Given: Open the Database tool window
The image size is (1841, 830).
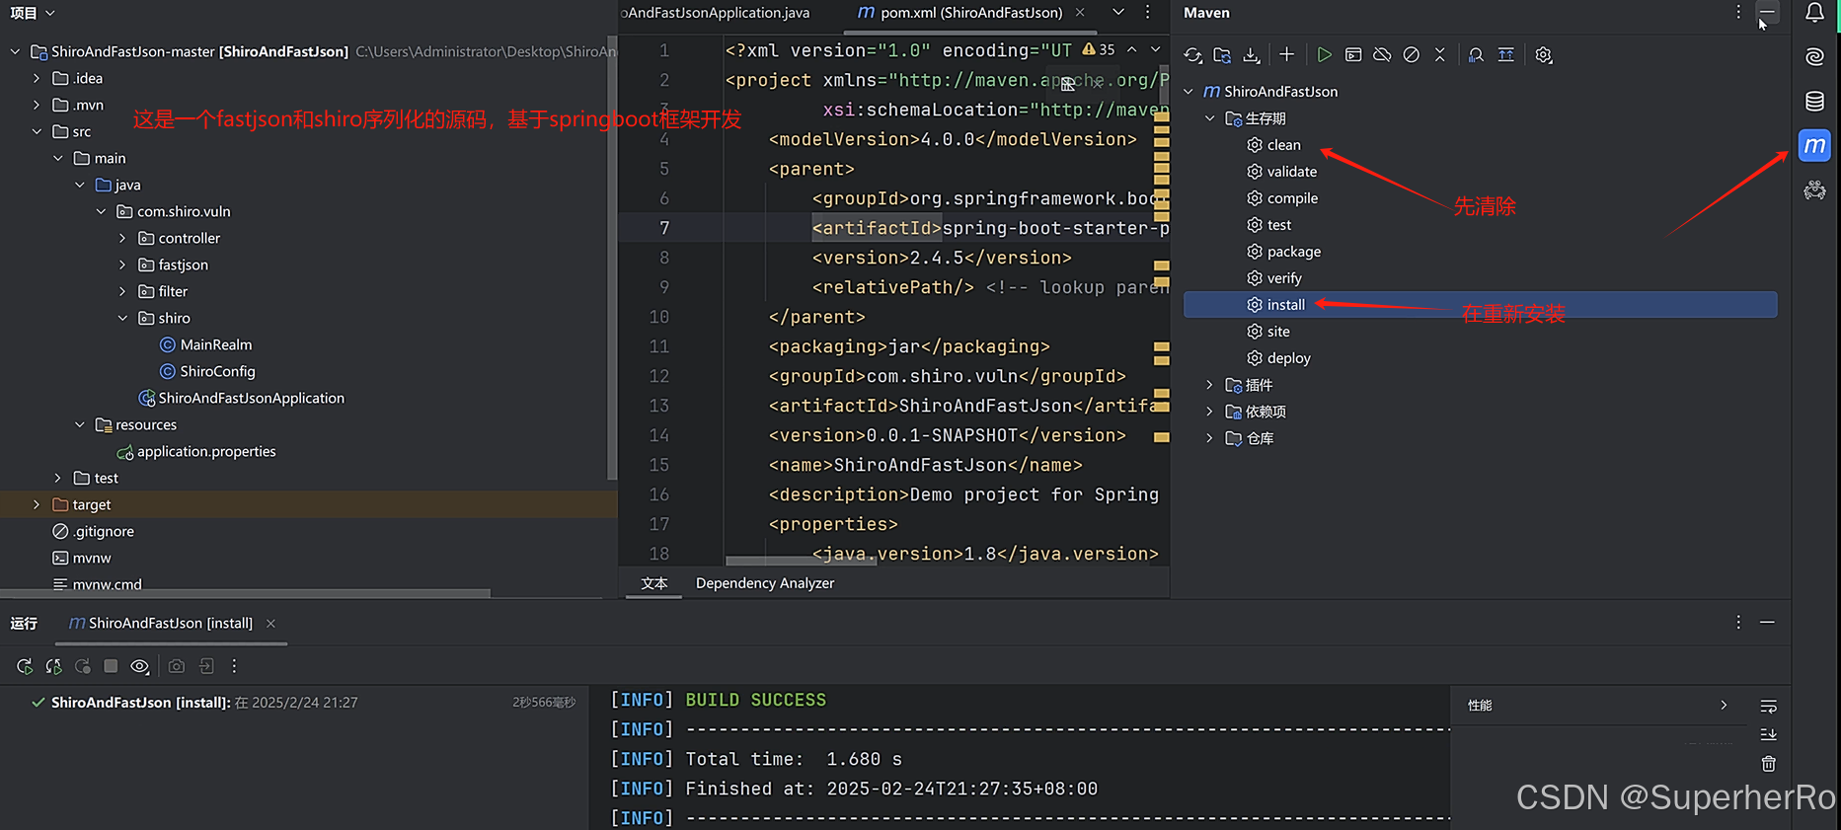Looking at the screenshot, I should pos(1814,101).
